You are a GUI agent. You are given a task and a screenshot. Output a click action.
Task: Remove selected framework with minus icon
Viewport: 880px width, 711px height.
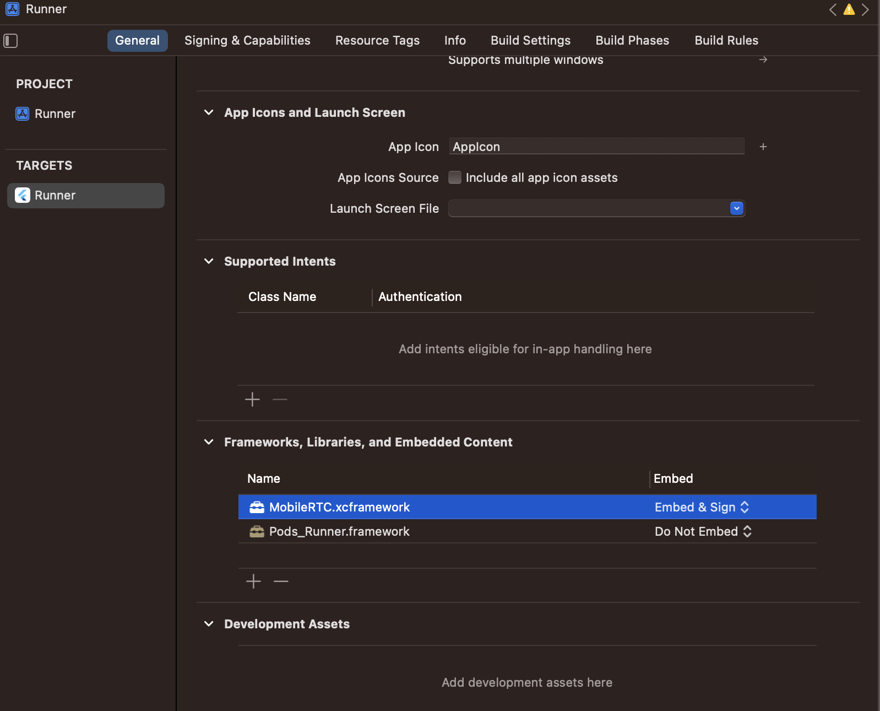281,581
